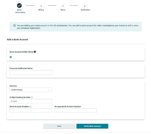Click help icon next to Bank Account Number
Screen dimensions: 151x134
(30, 106)
